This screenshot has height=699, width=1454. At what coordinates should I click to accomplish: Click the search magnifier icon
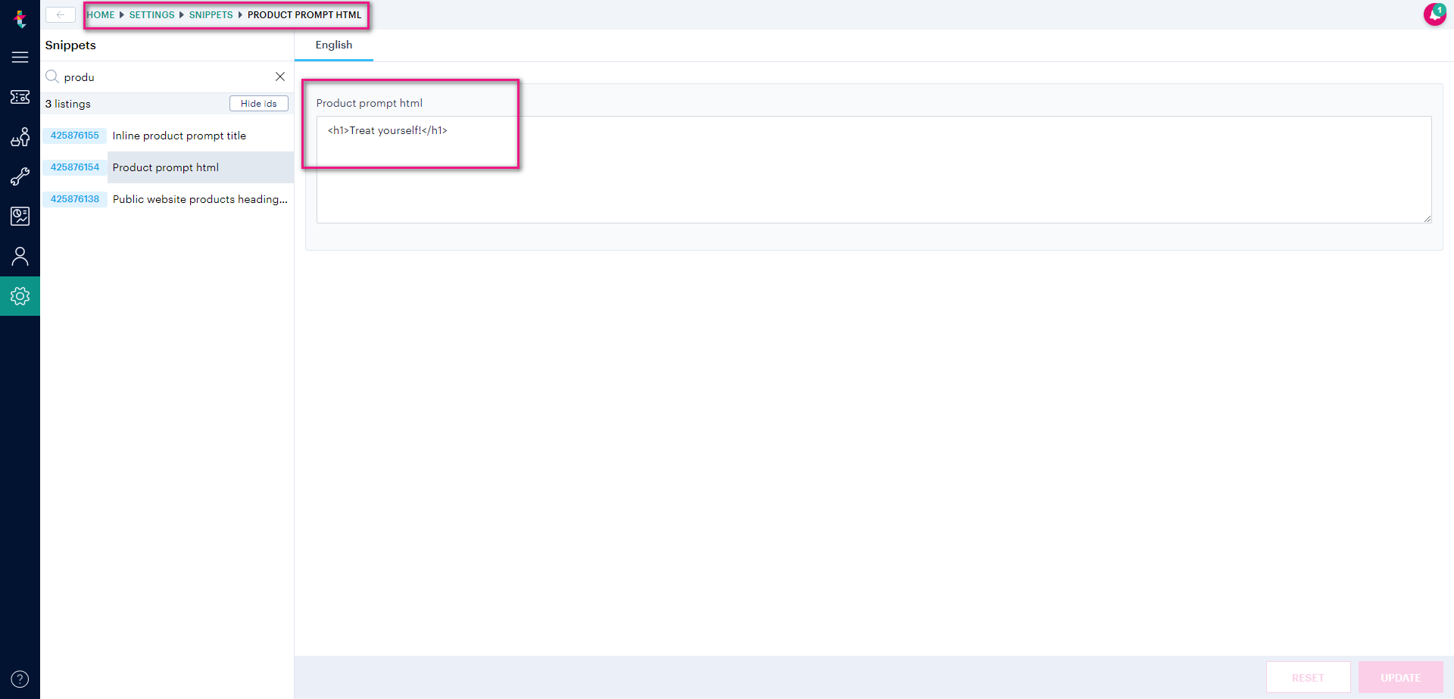coord(52,76)
